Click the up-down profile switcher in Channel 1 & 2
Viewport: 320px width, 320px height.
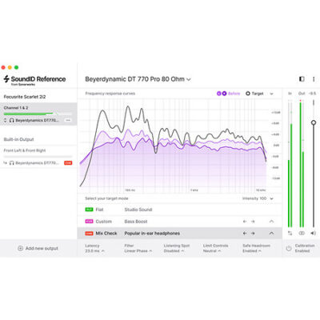(x=5, y=120)
